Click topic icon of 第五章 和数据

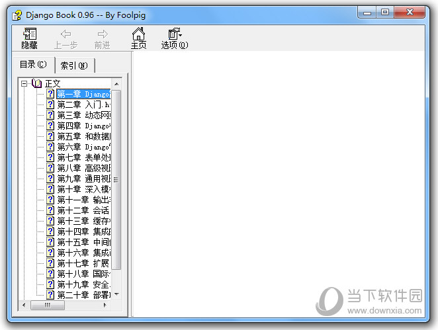[50, 136]
